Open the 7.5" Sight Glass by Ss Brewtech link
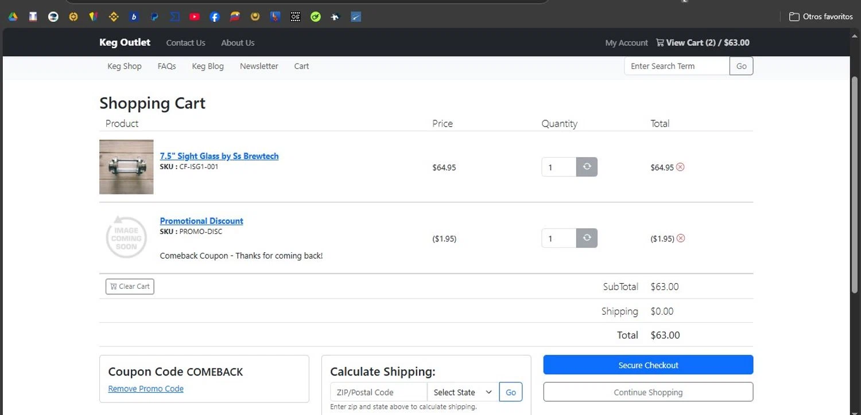This screenshot has width=861, height=415. coord(219,156)
